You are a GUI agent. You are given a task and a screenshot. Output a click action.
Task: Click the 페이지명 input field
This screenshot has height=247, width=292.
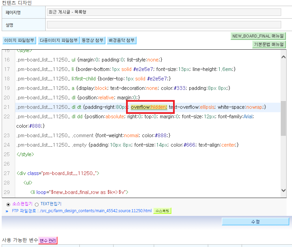pyautogui.click(x=164, y=12)
